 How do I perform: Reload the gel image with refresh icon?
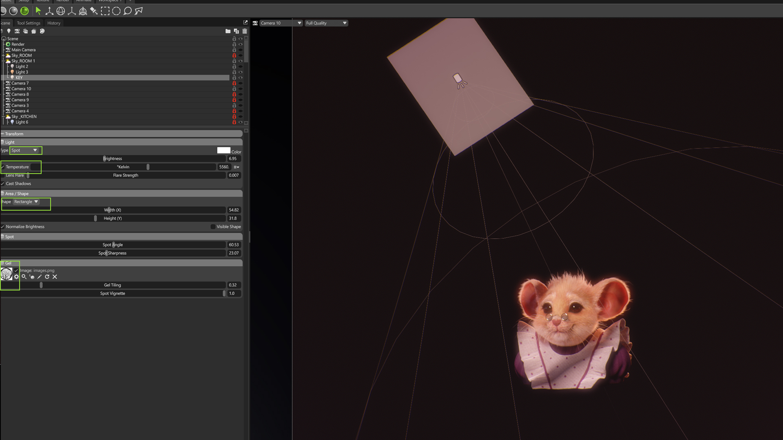47,277
